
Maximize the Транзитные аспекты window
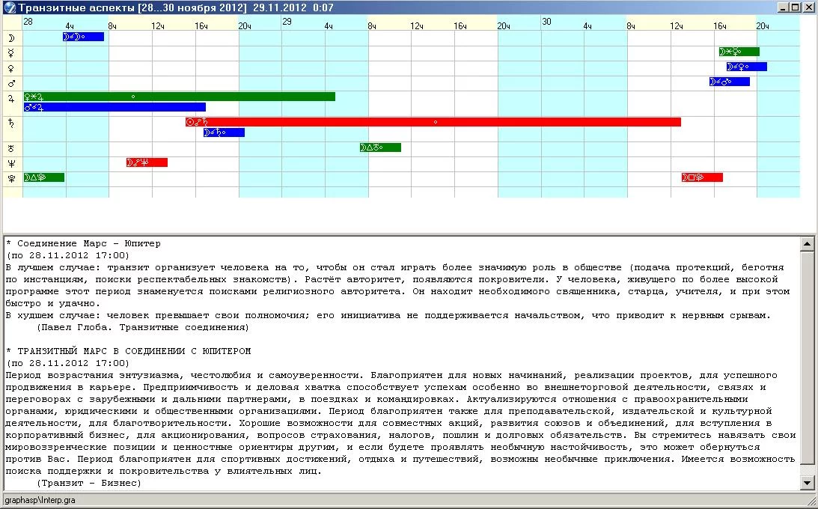795,7
